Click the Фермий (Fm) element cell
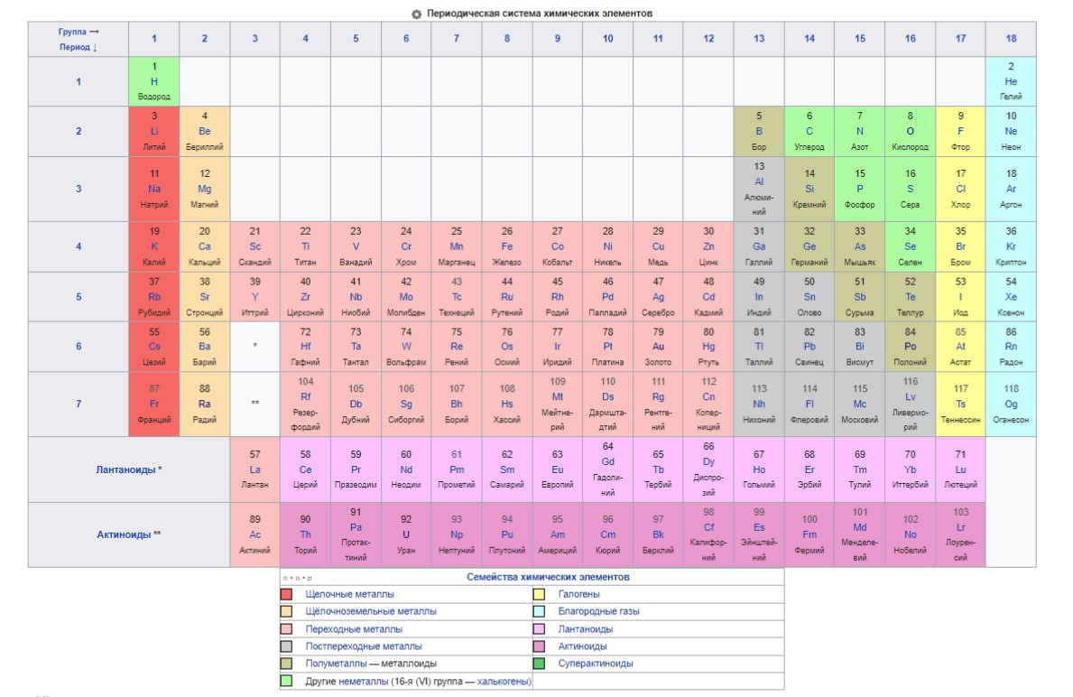The height and width of the screenshot is (697, 1073). (809, 534)
